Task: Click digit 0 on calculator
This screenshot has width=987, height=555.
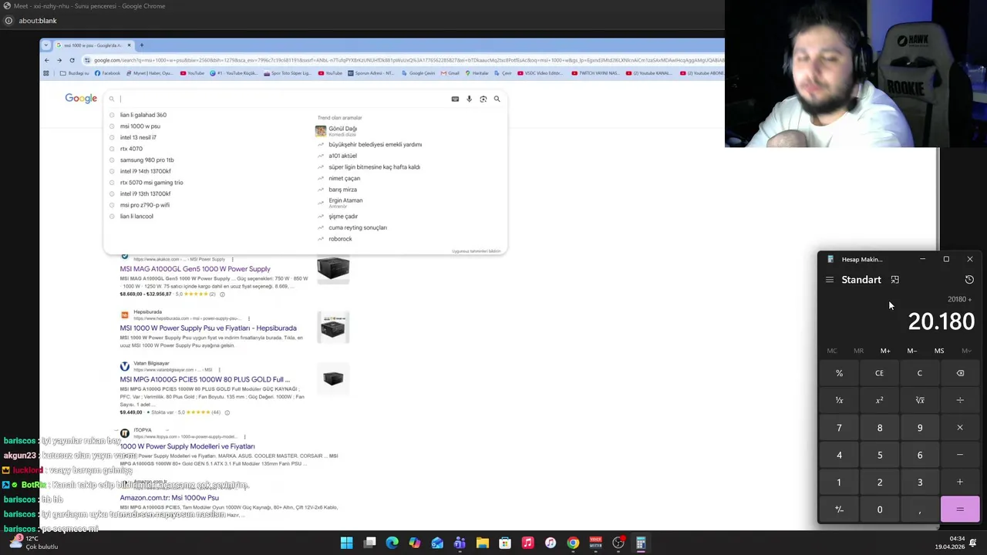Action: (x=879, y=510)
